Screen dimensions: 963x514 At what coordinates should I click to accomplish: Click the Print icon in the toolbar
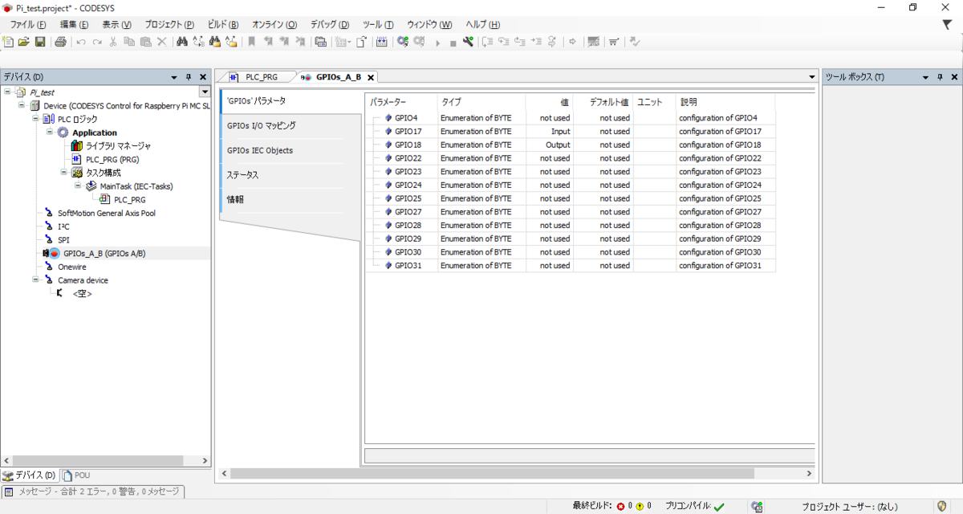coord(60,42)
